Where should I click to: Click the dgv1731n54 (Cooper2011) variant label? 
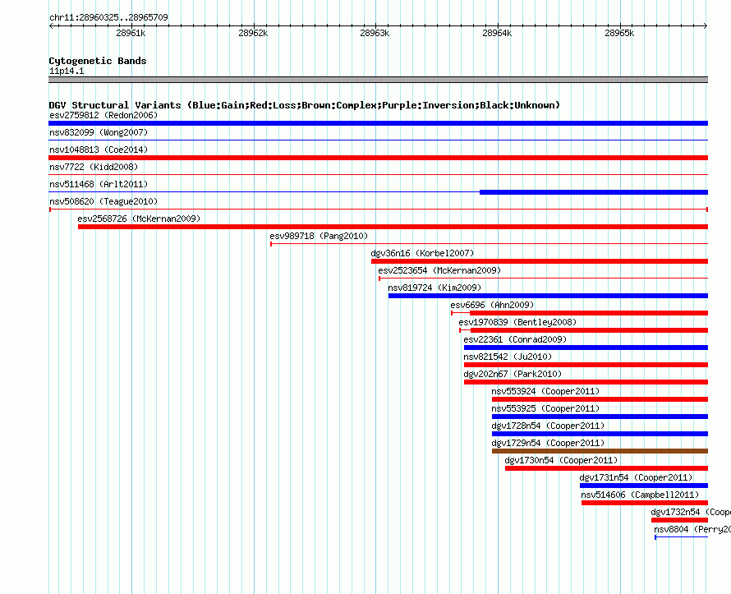point(636,477)
